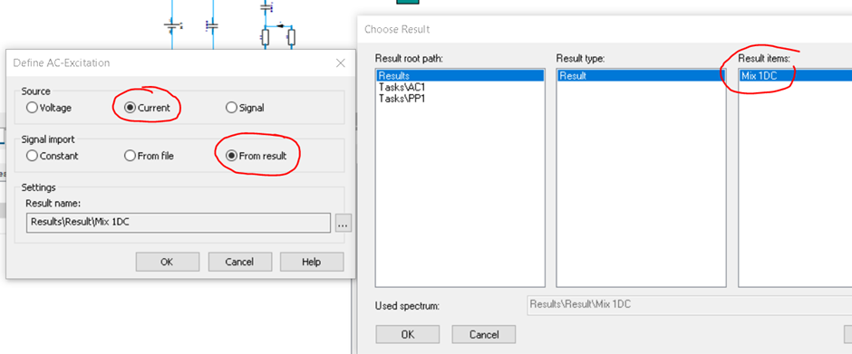Open Help for AC-Excitation dialog
Viewport: 852px width, 354px height.
[x=312, y=262]
